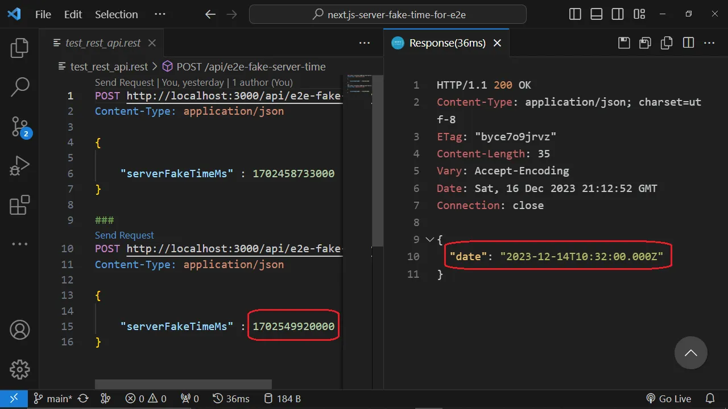Open the editor overflow actions menu

pos(365,43)
